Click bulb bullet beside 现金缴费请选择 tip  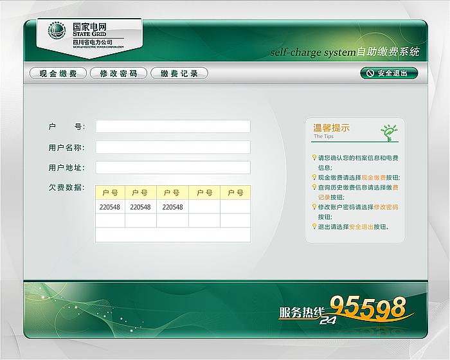point(314,177)
